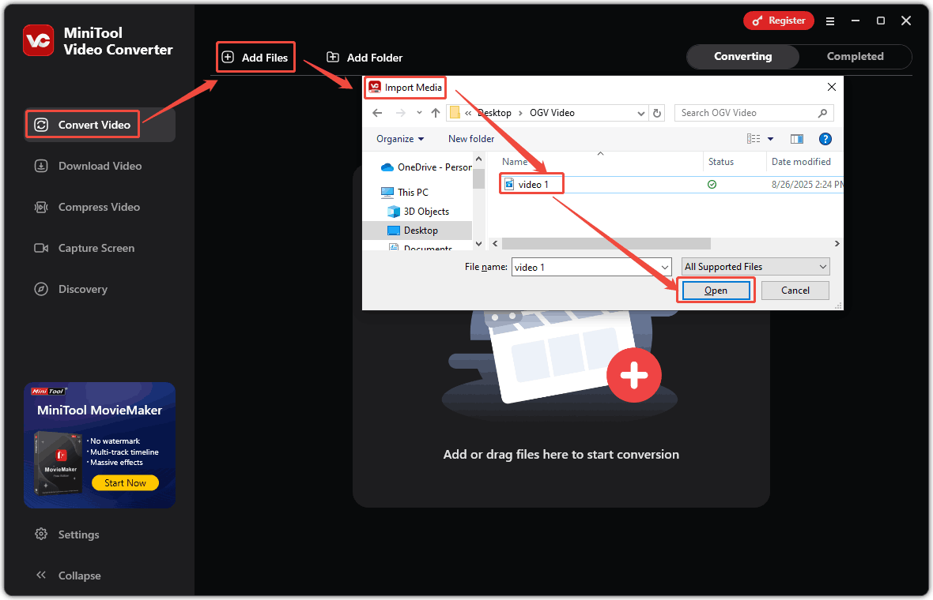Click the folder icon in address bar

click(x=455, y=113)
